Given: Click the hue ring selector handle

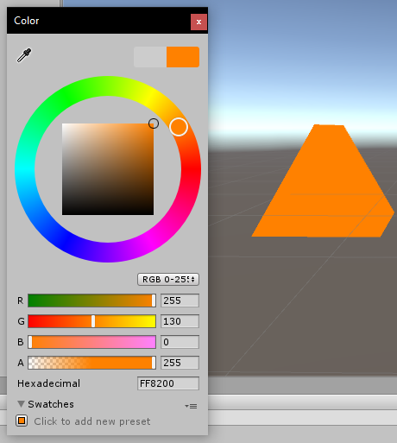Looking at the screenshot, I should [x=179, y=127].
